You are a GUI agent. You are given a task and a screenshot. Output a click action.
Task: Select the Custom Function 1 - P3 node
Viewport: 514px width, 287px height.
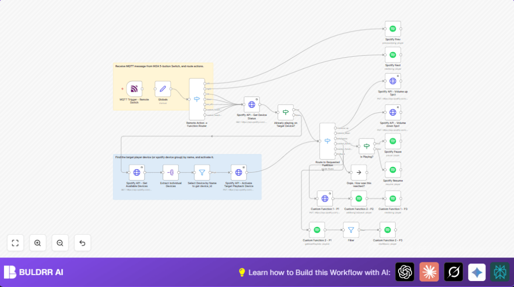[393, 199]
